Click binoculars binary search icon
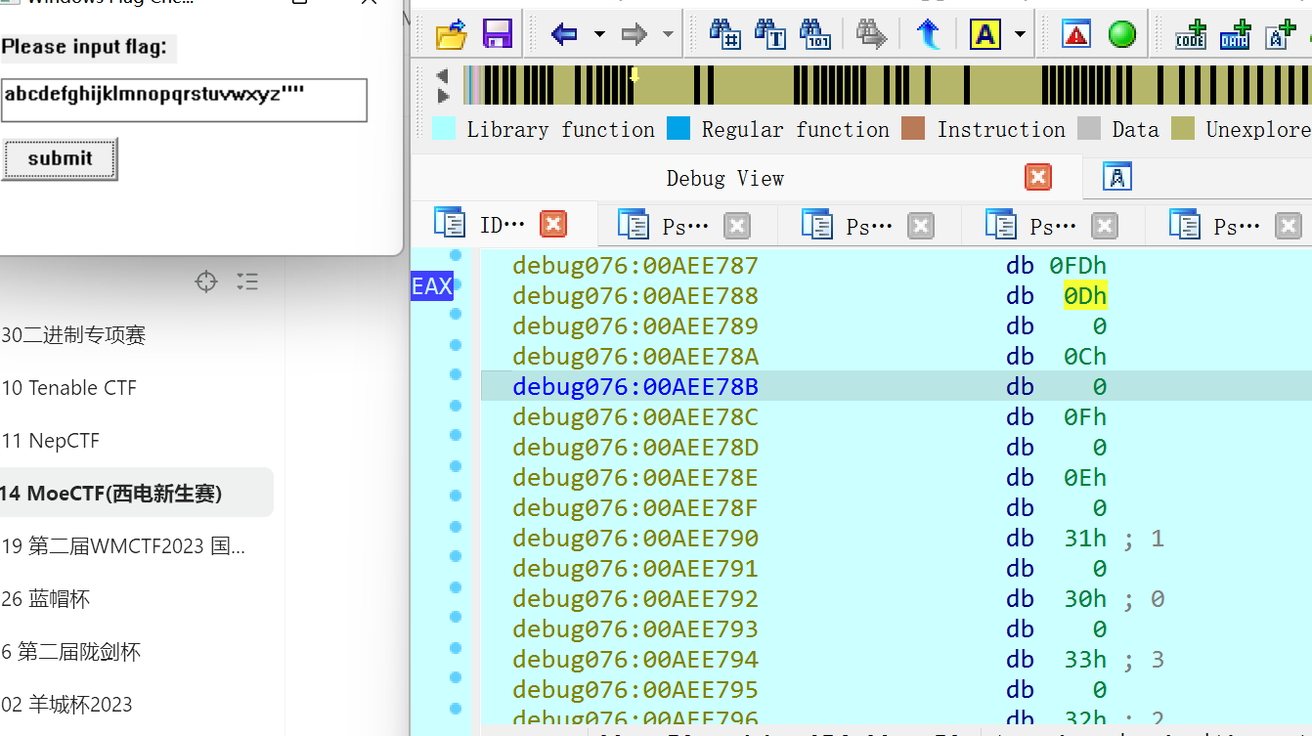The height and width of the screenshot is (736, 1312). click(x=814, y=35)
